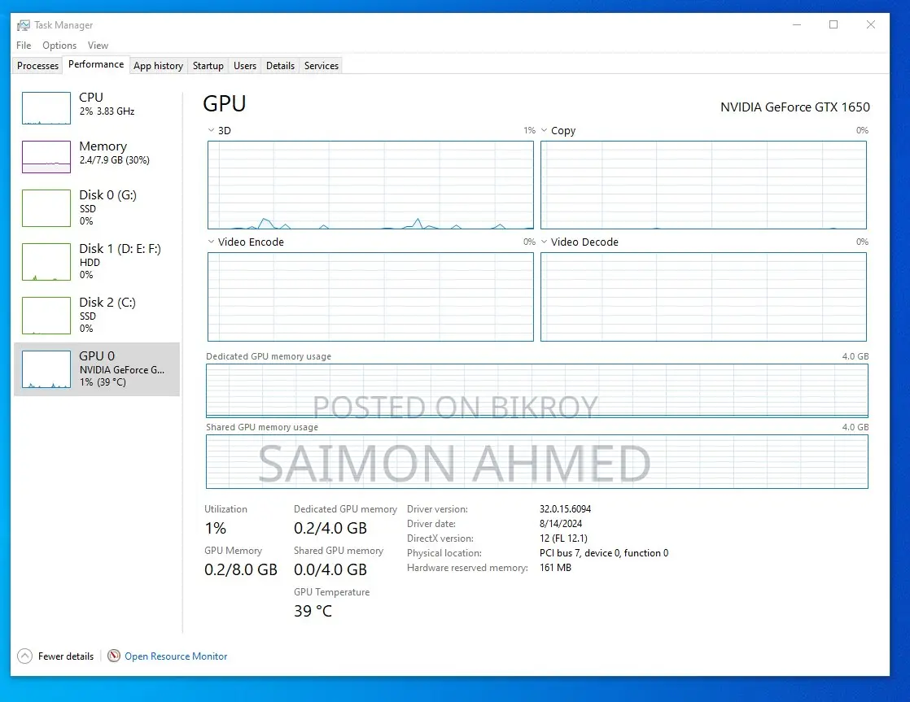Click the GPU Memory 0.2/8.0 GB value
Image resolution: width=910 pixels, height=702 pixels.
(241, 569)
